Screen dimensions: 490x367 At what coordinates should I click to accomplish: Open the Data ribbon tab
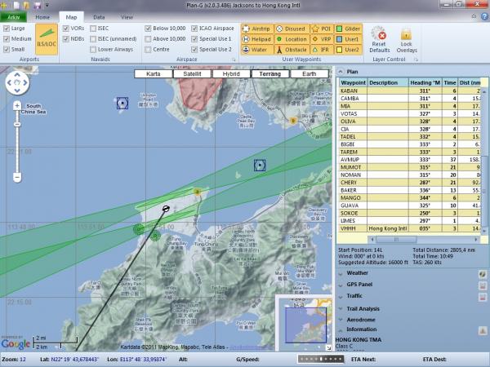click(x=99, y=16)
